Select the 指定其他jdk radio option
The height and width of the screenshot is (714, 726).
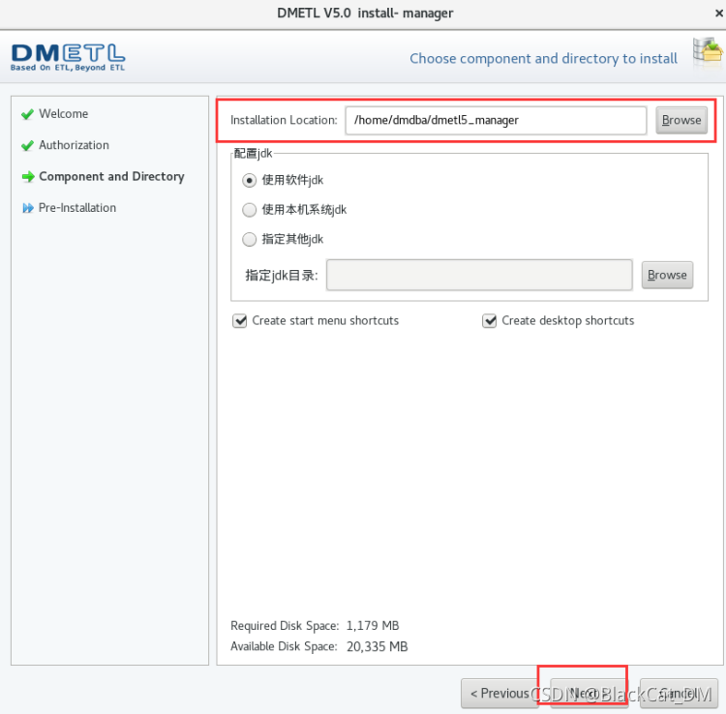(249, 239)
